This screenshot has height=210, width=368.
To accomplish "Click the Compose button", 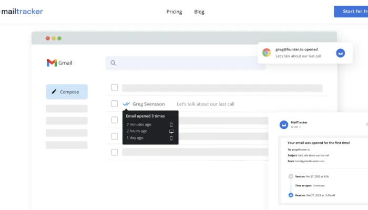I will [67, 92].
